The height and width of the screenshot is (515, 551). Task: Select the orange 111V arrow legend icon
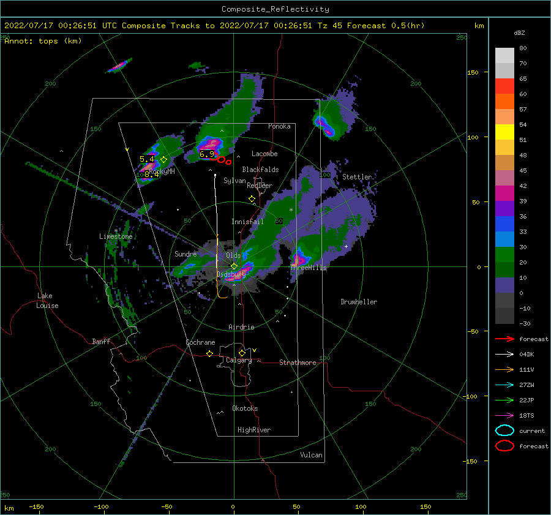pyautogui.click(x=504, y=369)
